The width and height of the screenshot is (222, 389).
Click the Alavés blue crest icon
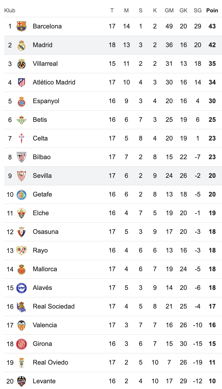[x=22, y=288]
